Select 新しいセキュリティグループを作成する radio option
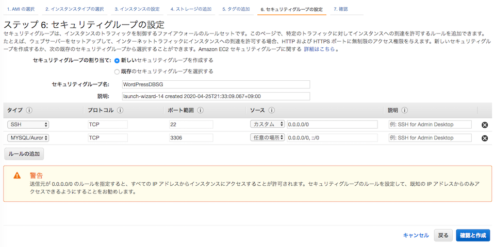495x247 pixels. 117,61
